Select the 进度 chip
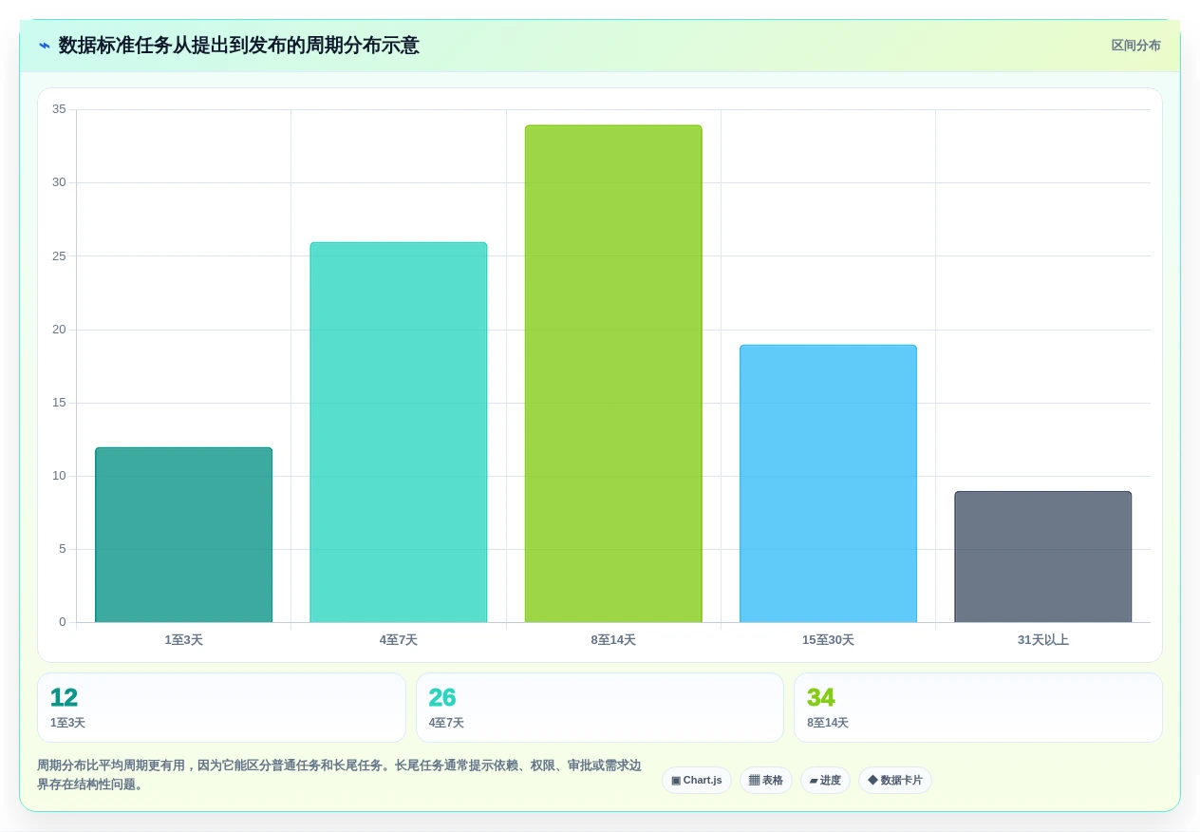The image size is (1200, 832). tap(825, 781)
